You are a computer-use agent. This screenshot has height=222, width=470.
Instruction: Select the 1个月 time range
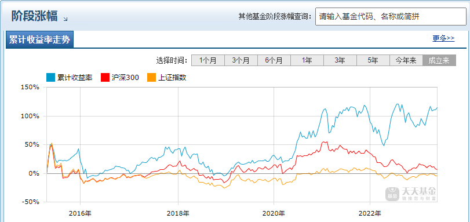click(208, 60)
